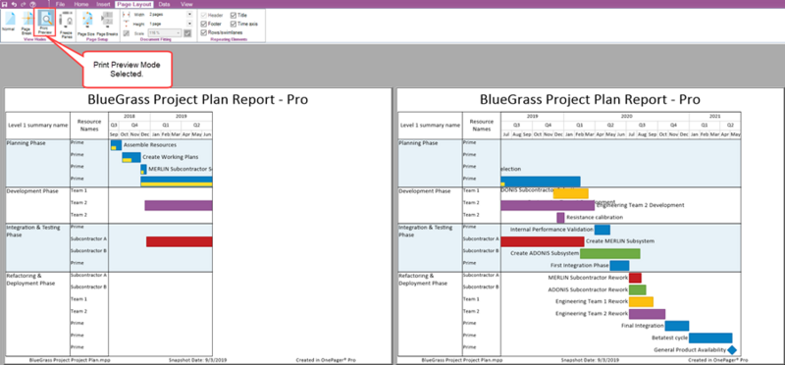Viewport: 785px width, 365px height.
Task: Click the 'MERLIN Subcontractor Rework' label
Action: coord(588,278)
